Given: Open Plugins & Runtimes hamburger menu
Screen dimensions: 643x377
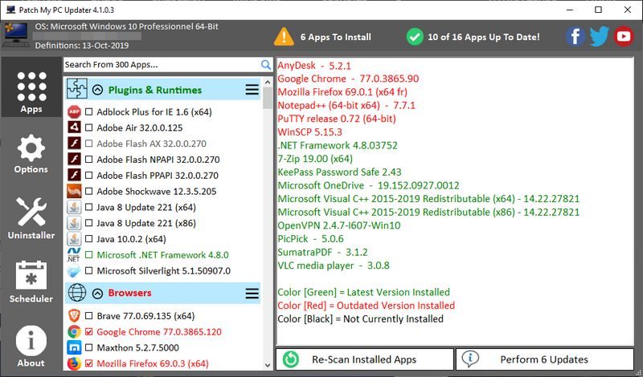Looking at the screenshot, I should point(252,90).
